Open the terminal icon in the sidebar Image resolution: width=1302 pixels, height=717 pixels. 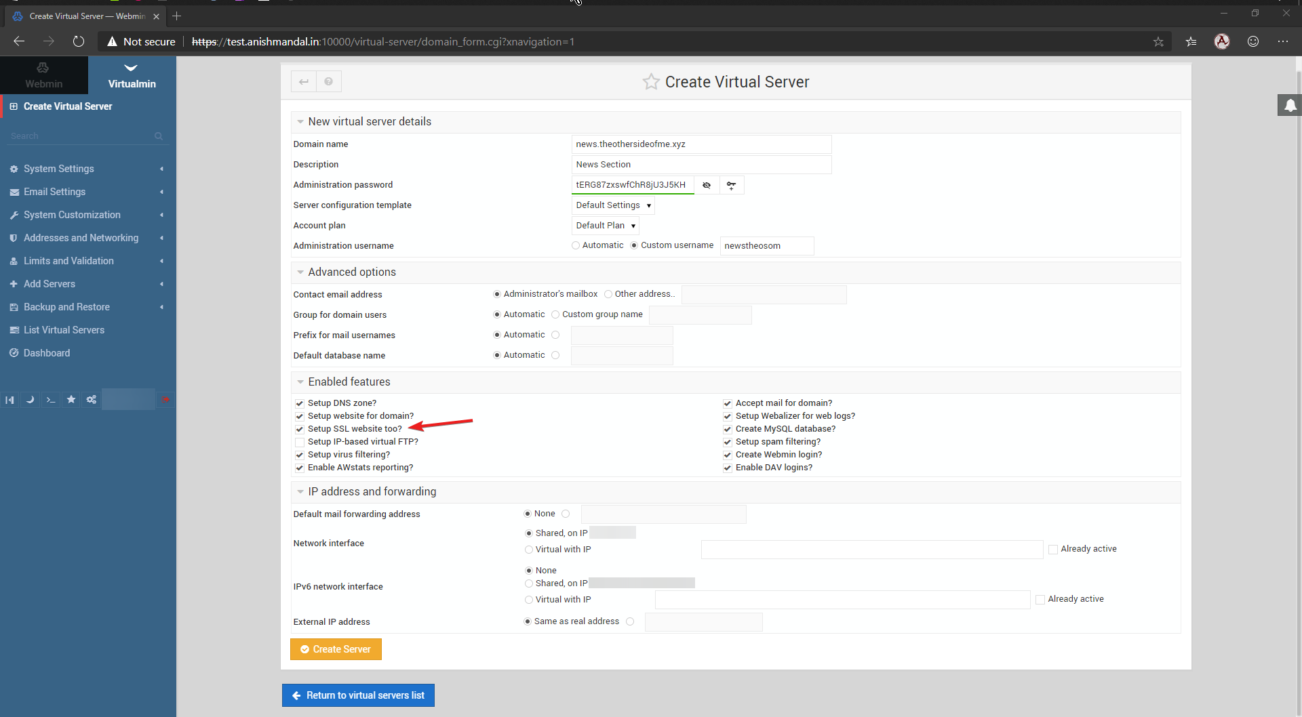(51, 399)
